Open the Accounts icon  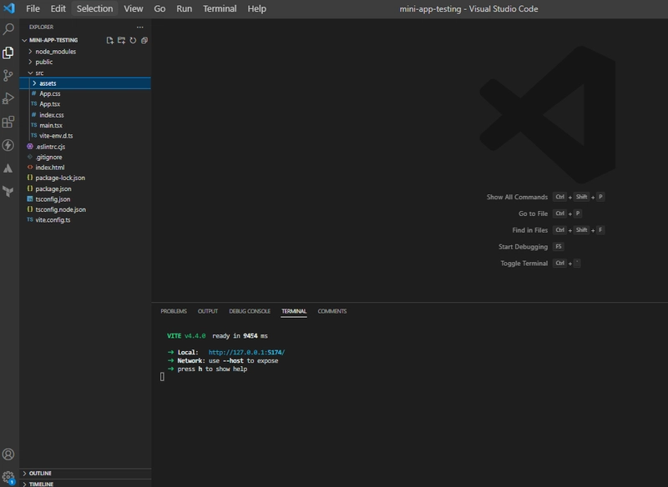8,454
